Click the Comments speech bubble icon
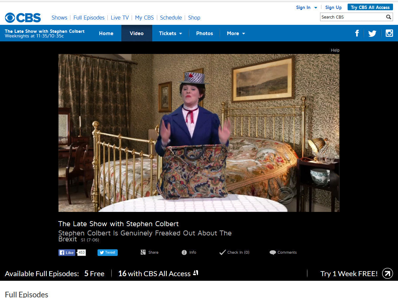Image resolution: width=398 pixels, height=298 pixels. (x=273, y=253)
